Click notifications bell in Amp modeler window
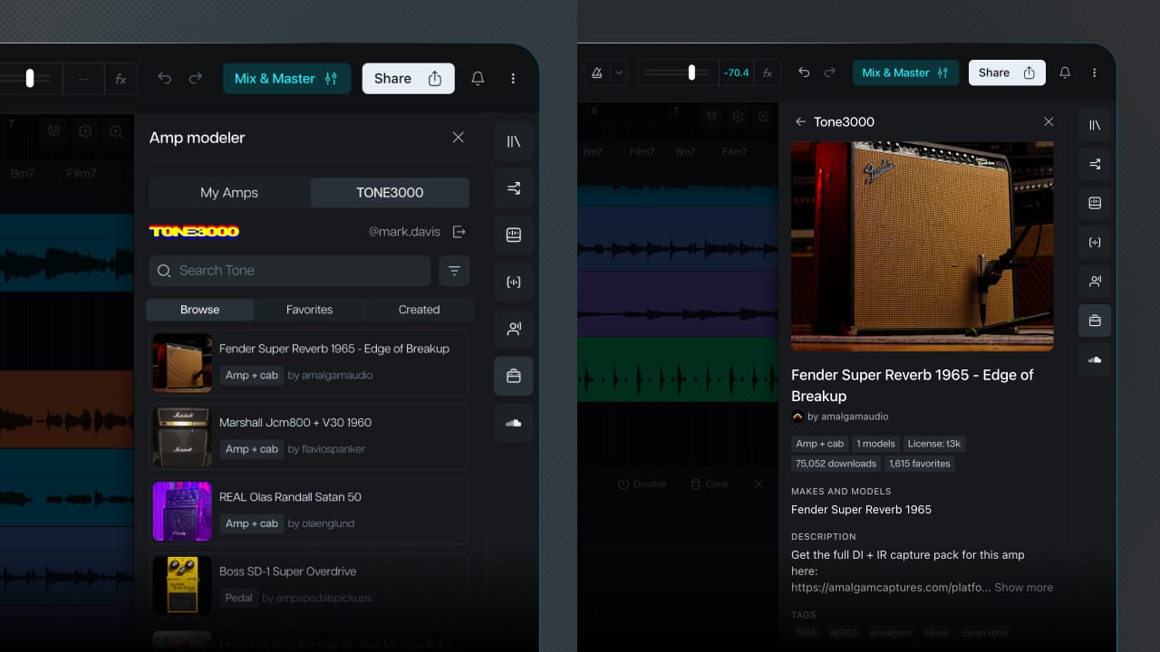The image size is (1160, 652). (478, 79)
